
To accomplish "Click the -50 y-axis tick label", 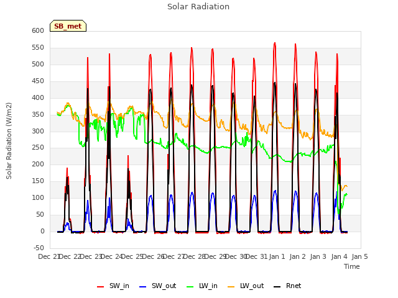I will click(39, 248).
